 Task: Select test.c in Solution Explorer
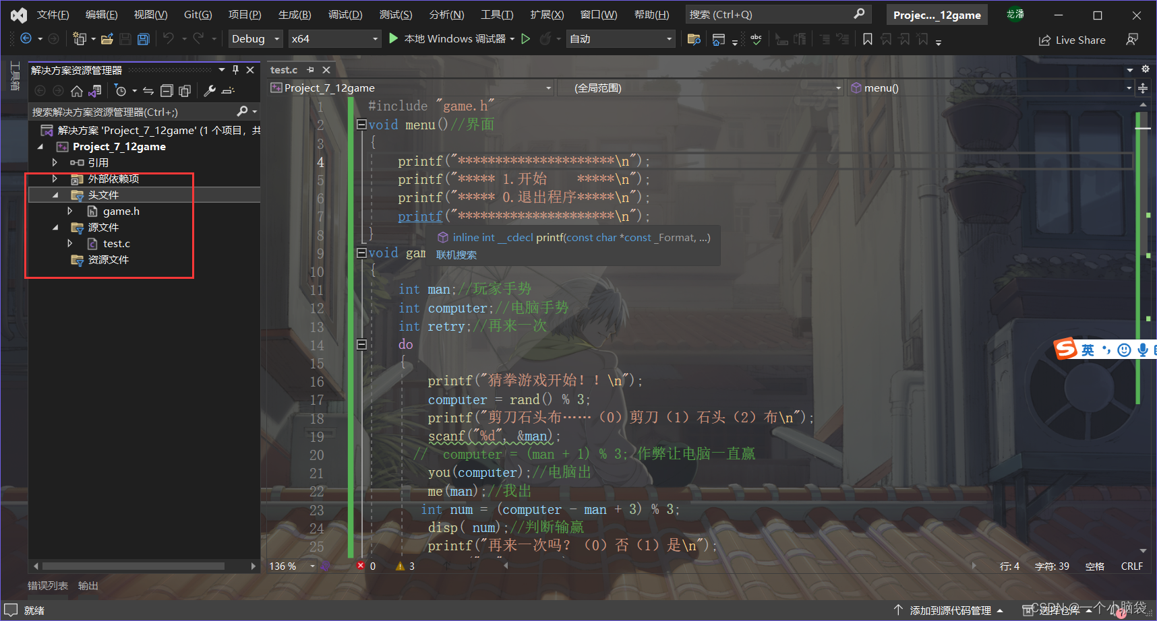(x=117, y=244)
